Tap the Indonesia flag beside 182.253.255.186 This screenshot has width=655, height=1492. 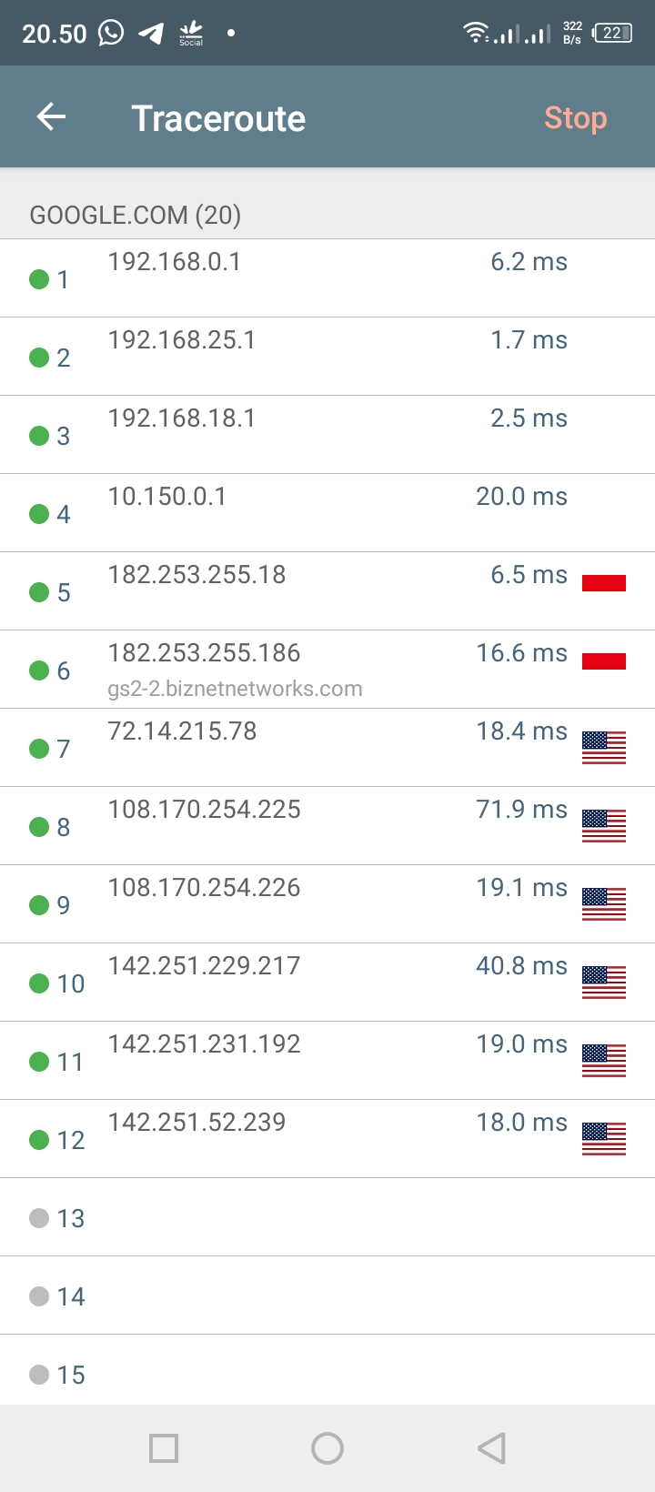[604, 661]
